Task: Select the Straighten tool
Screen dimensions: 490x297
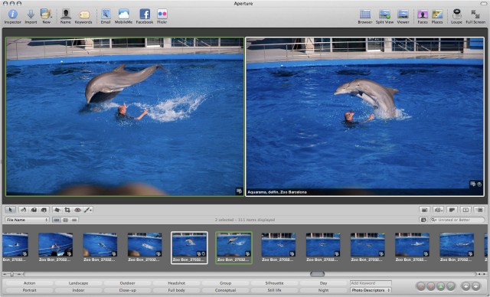Action: 57,210
